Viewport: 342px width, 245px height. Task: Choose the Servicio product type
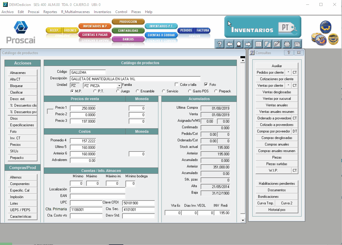pos(164,91)
